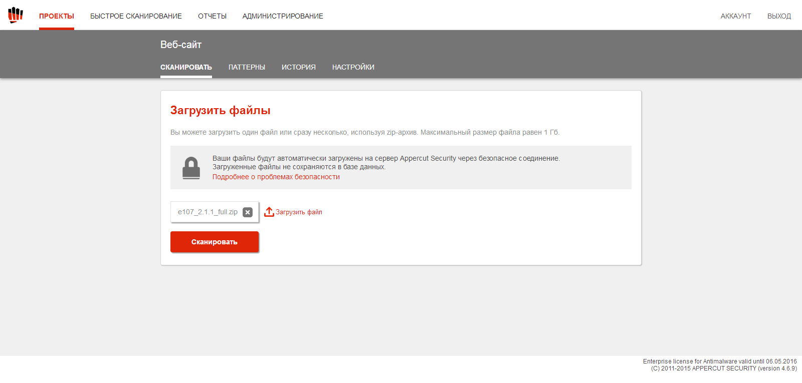Click the APPERCUT SECURITY version text

tap(724, 368)
